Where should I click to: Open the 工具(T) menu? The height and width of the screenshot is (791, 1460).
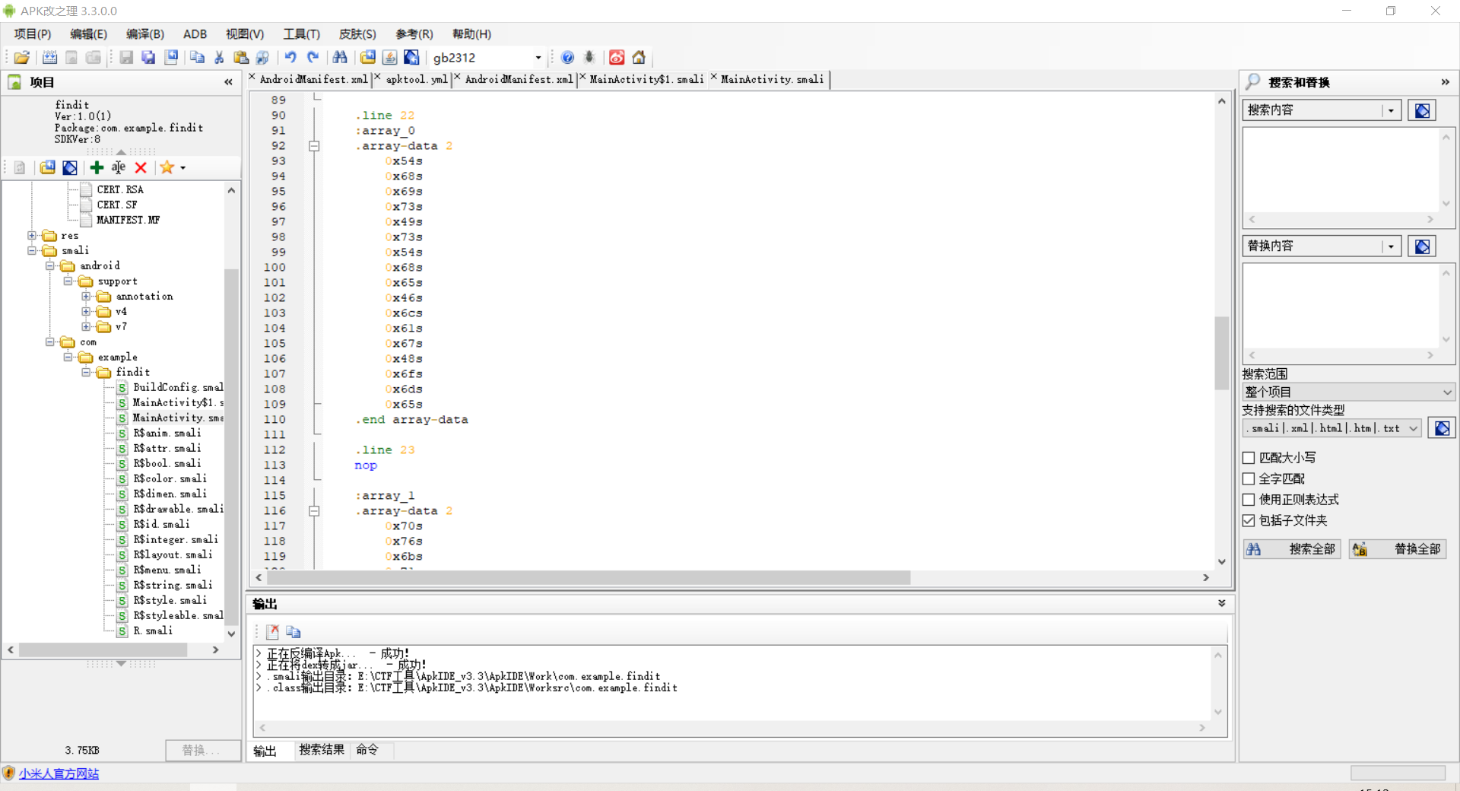(300, 33)
